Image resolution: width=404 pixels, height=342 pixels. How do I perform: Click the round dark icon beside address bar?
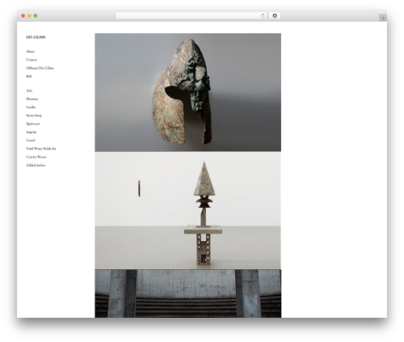[x=275, y=15]
